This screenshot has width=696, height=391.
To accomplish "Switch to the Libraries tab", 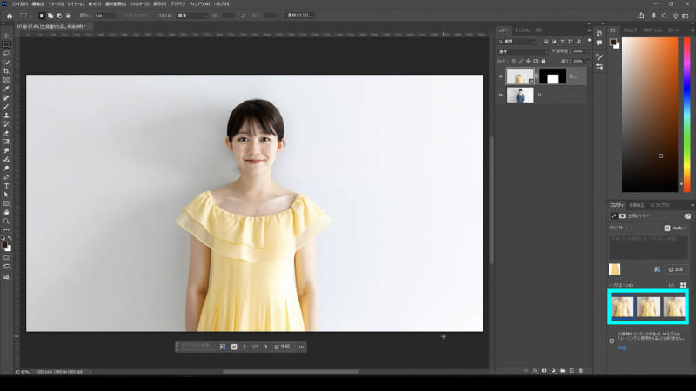I will pos(660,205).
